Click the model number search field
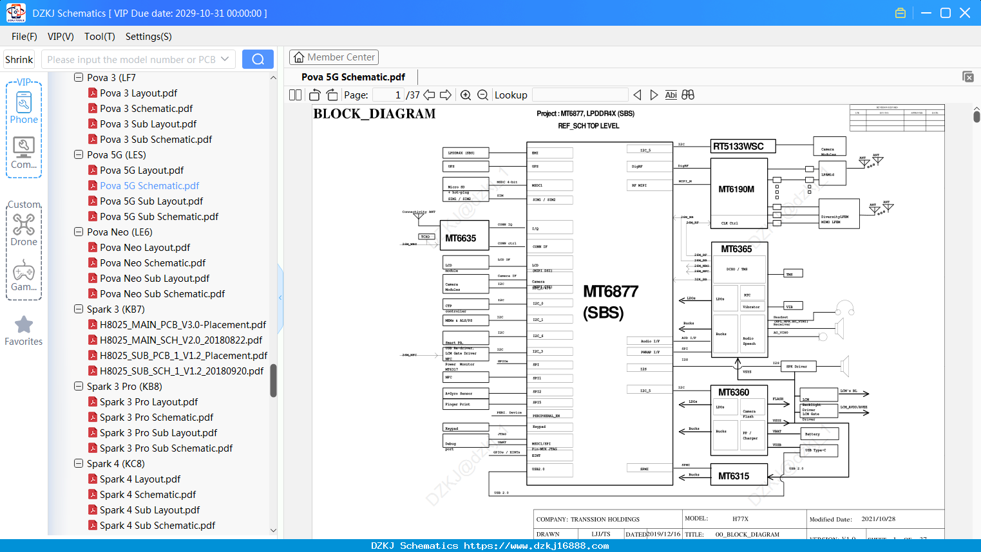The image size is (981, 552). tap(132, 59)
